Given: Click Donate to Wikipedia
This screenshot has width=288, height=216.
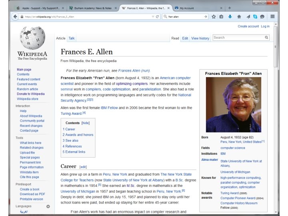Looking at the screenshot, I should tap(31, 94).
